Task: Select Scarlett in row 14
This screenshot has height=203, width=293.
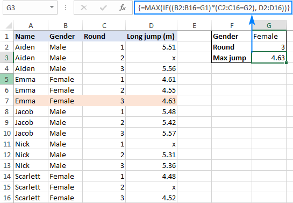Action: tap(31, 176)
